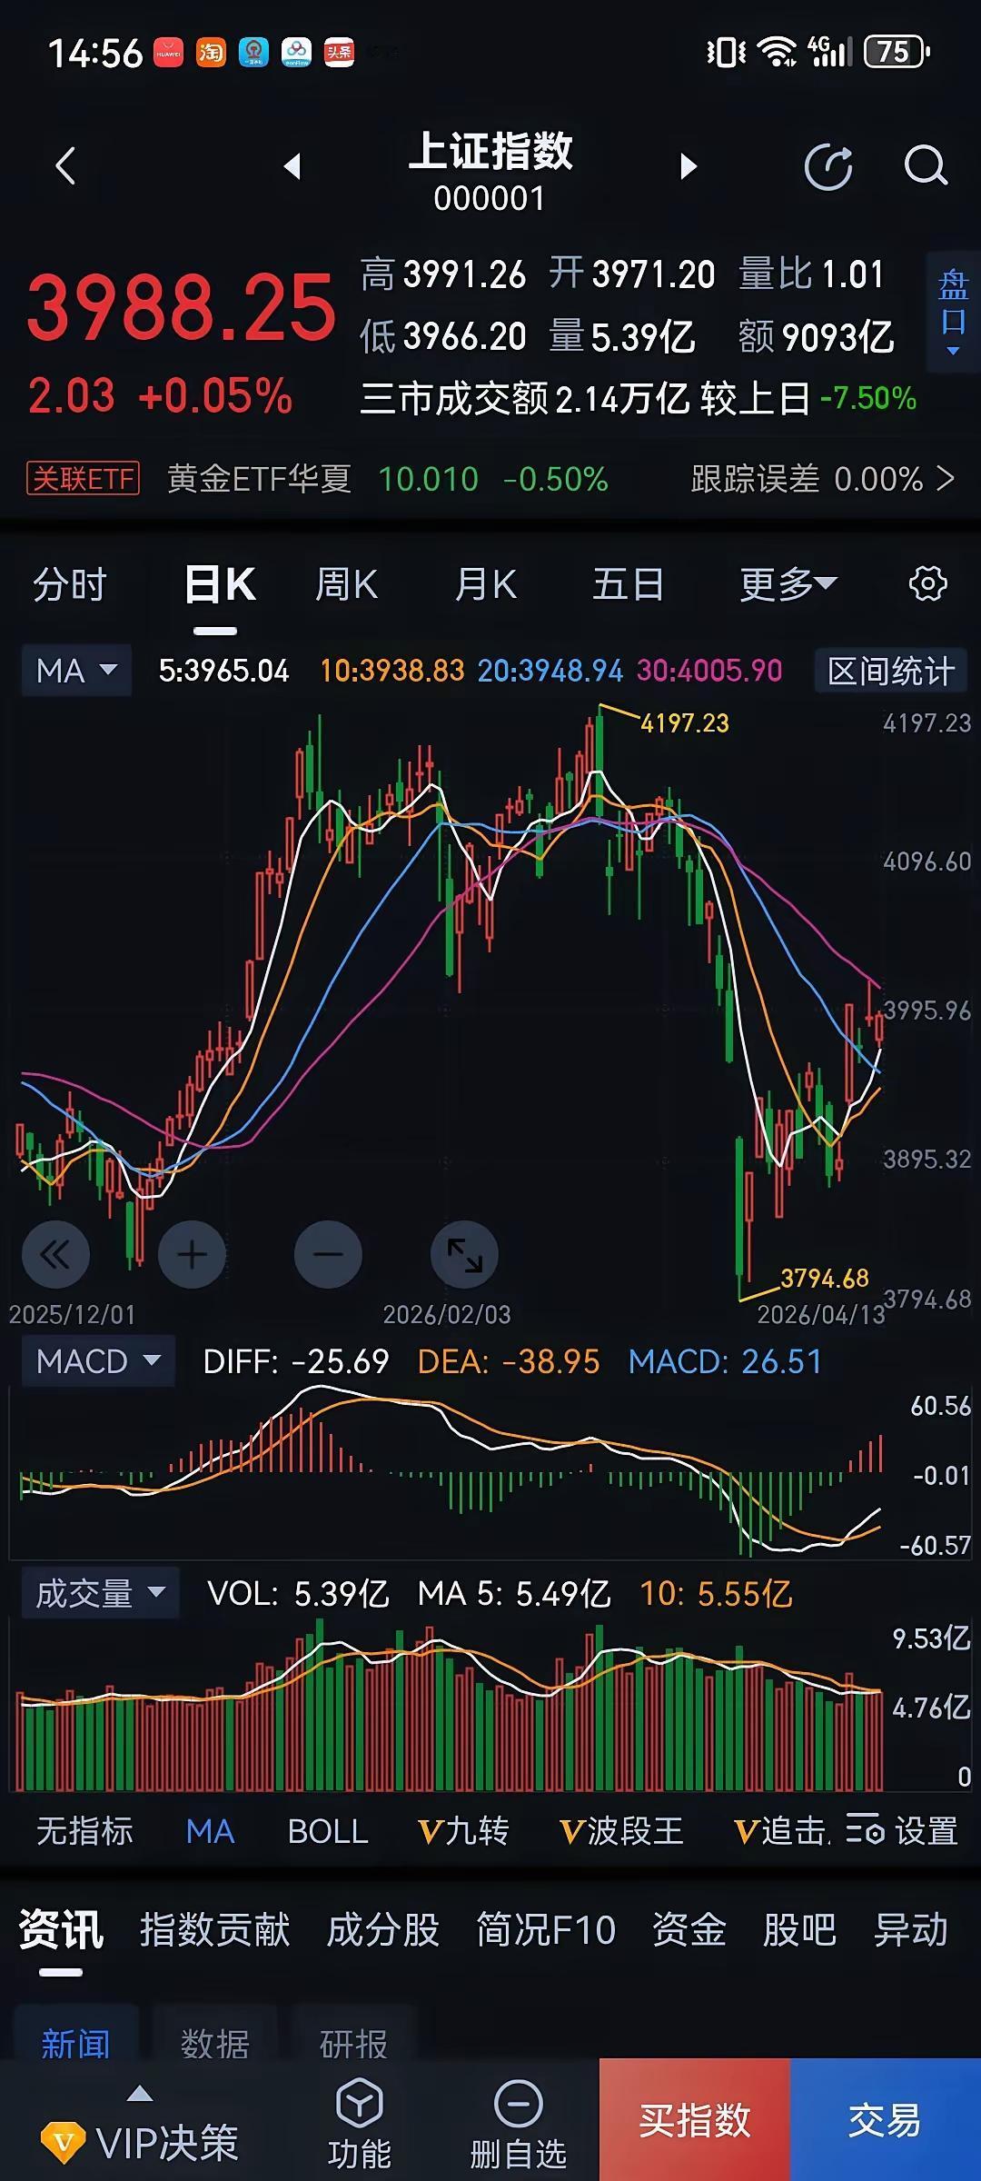
Task: Toggle BOLL overlay indicator
Action: pos(328,1831)
